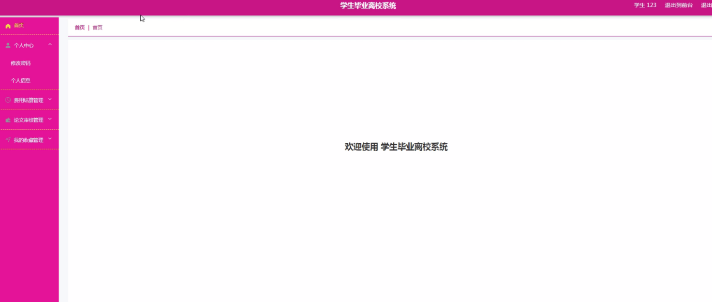Image resolution: width=712 pixels, height=302 pixels.
Task: Collapse the 个人中心 menu using its up chevron
Action: click(50, 45)
